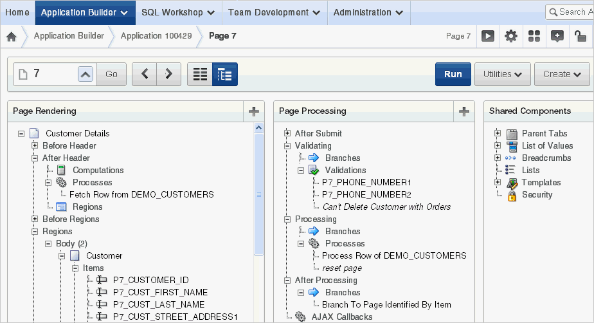Open Fetch Row from DEMO_CUSTOMERS process
Image resolution: width=594 pixels, height=323 pixels.
141,194
